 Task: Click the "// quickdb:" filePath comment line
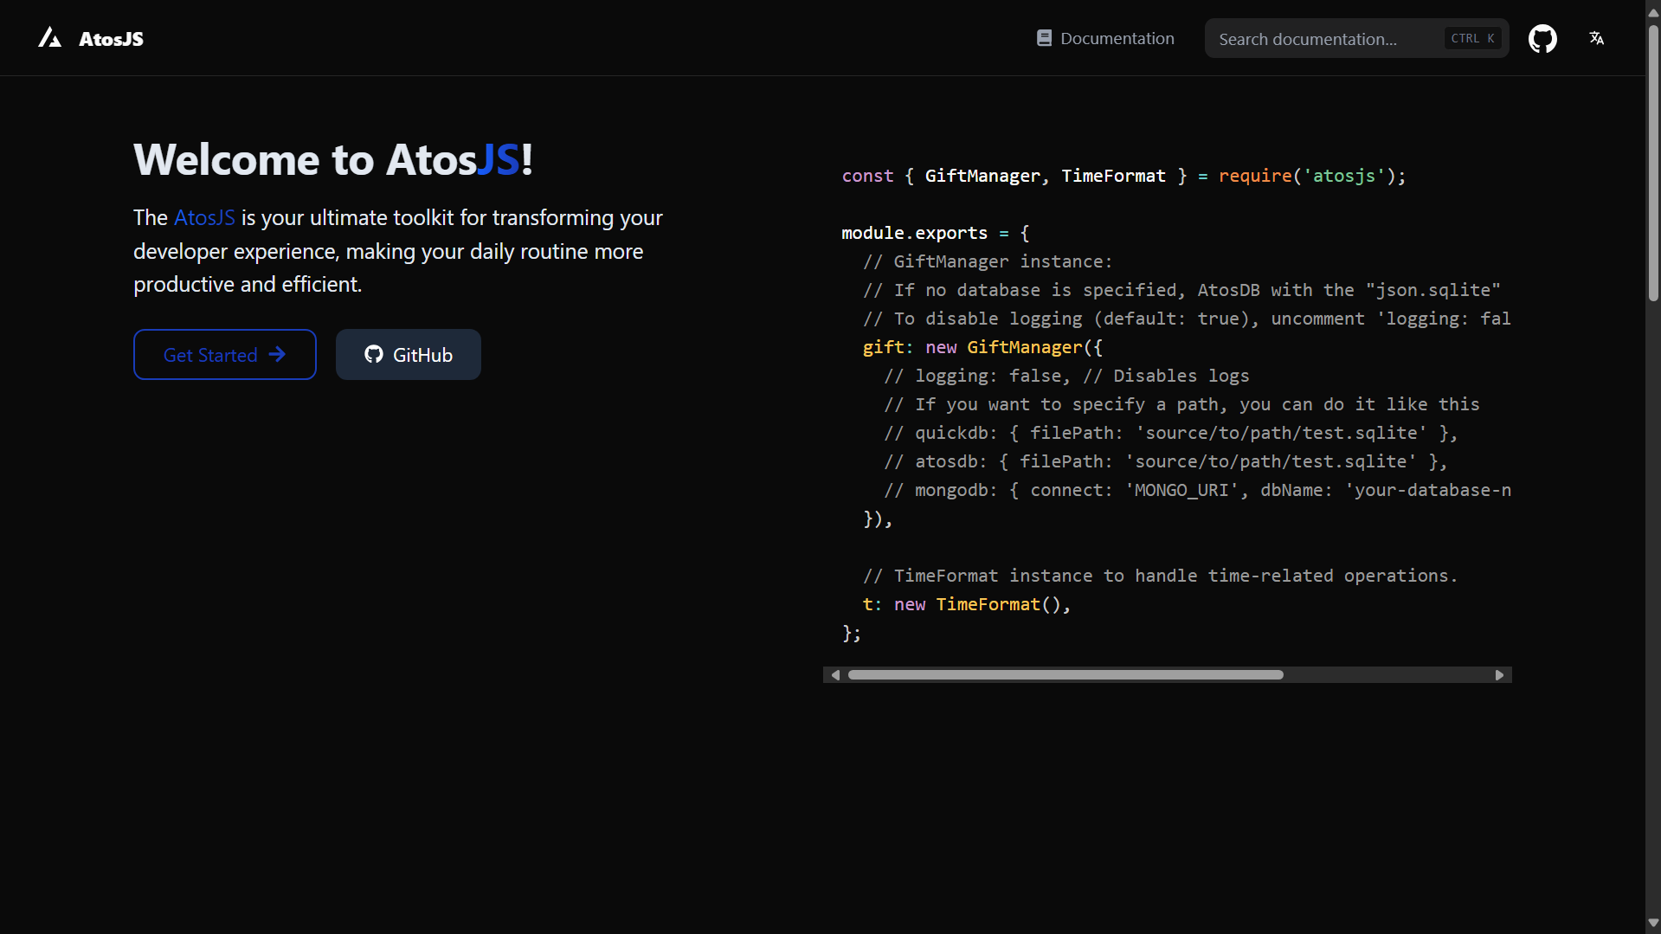[x=1170, y=433]
